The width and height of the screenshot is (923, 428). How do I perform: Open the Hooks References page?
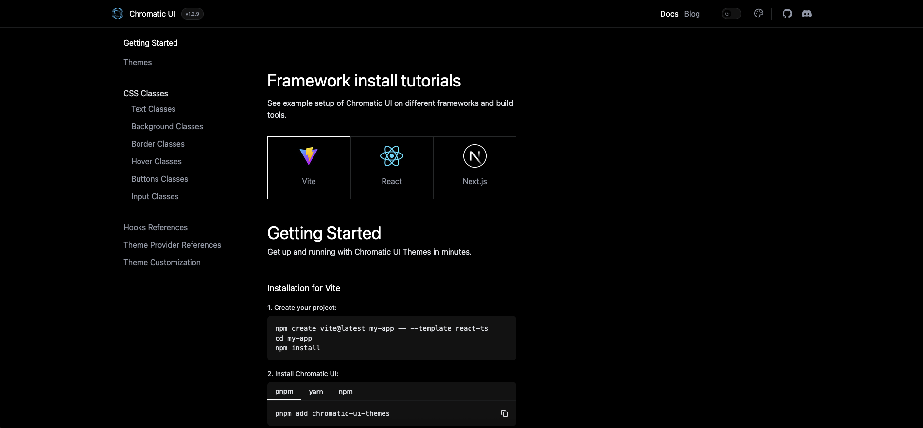pos(156,227)
